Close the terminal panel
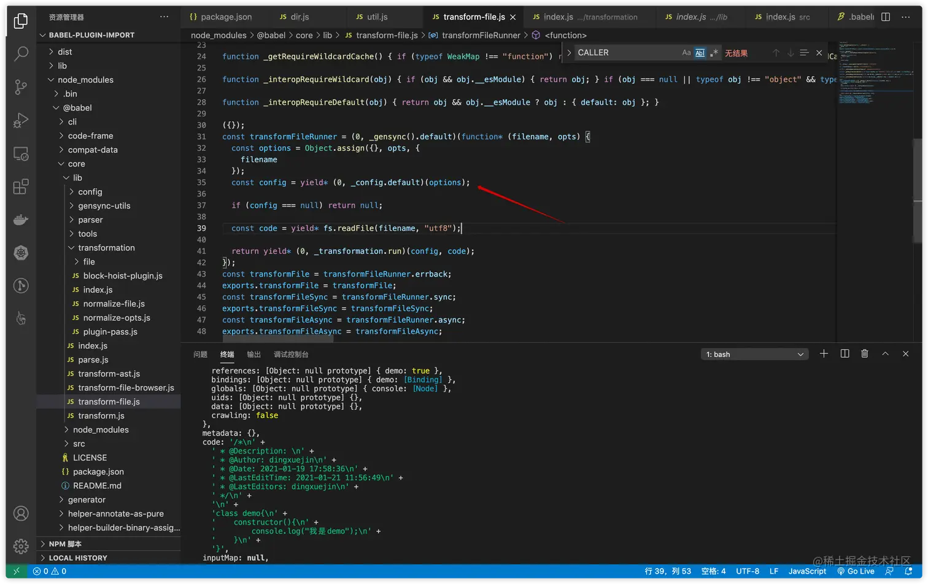 click(905, 354)
